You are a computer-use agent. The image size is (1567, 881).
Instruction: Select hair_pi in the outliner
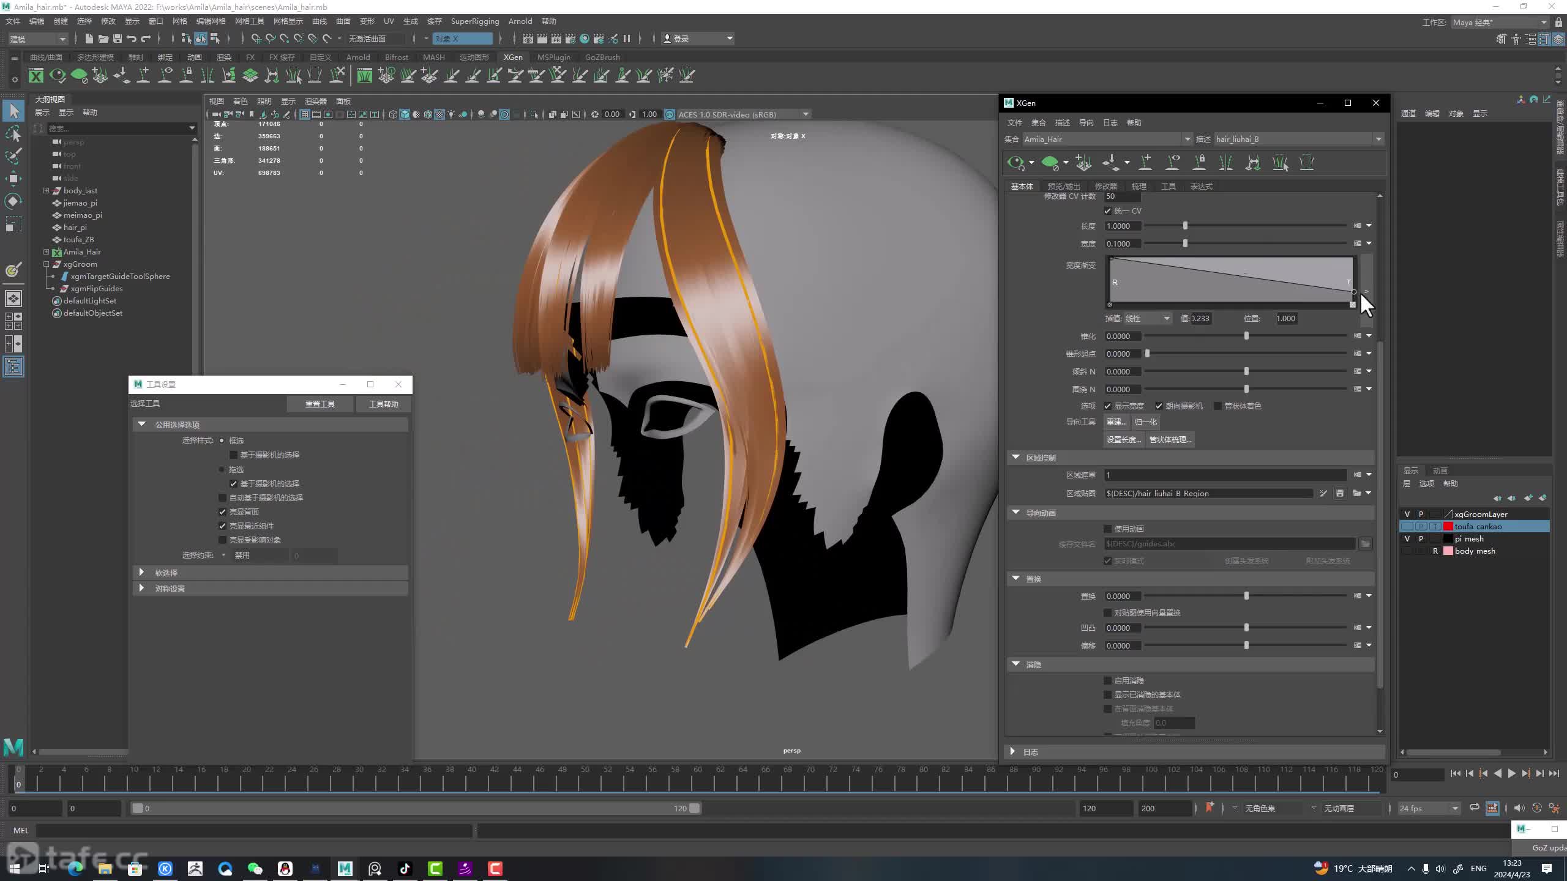click(75, 228)
